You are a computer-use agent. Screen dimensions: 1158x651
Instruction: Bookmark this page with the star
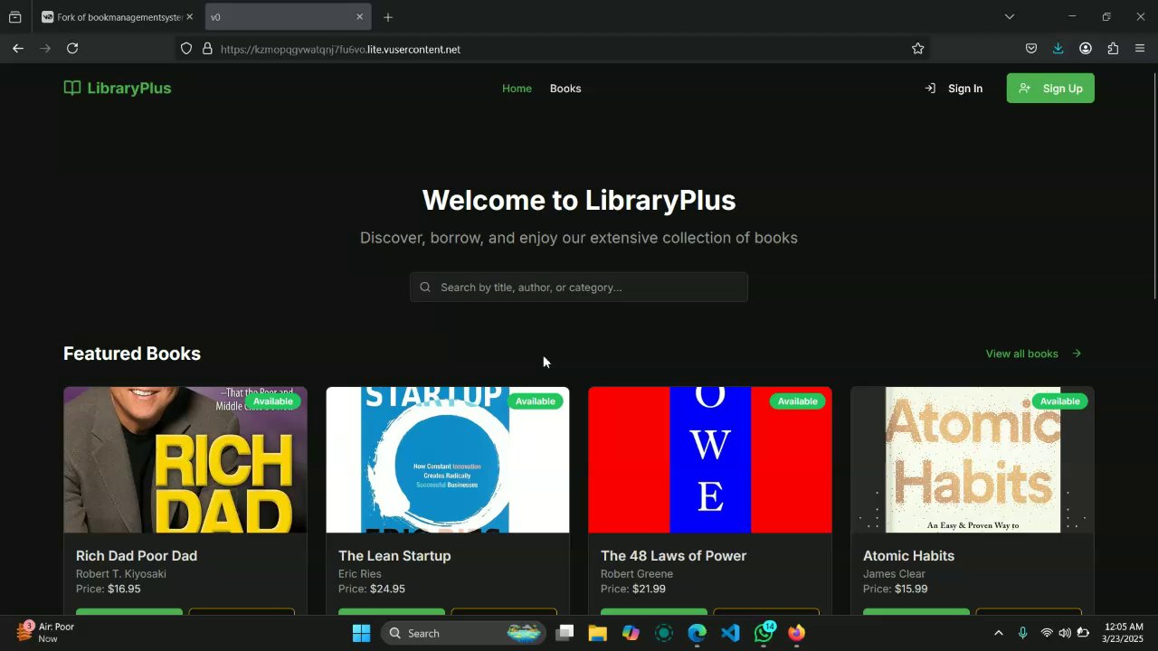917,49
